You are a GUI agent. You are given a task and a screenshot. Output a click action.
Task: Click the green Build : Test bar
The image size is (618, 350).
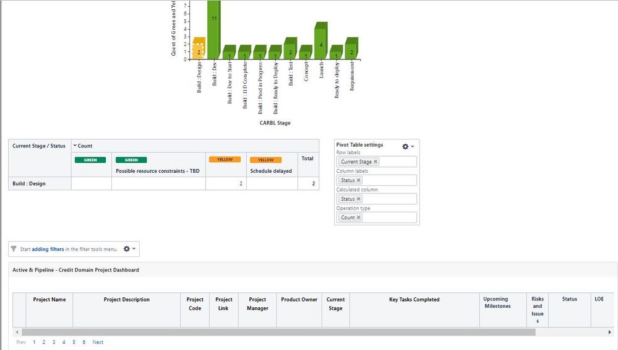coord(291,48)
